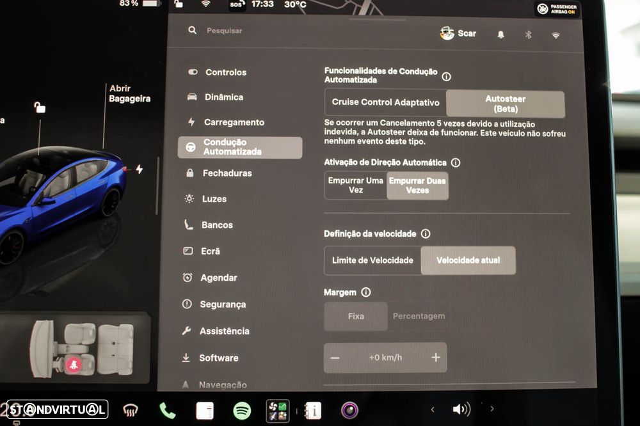Tap the unlock padlock icon above car

pyautogui.click(x=40, y=107)
